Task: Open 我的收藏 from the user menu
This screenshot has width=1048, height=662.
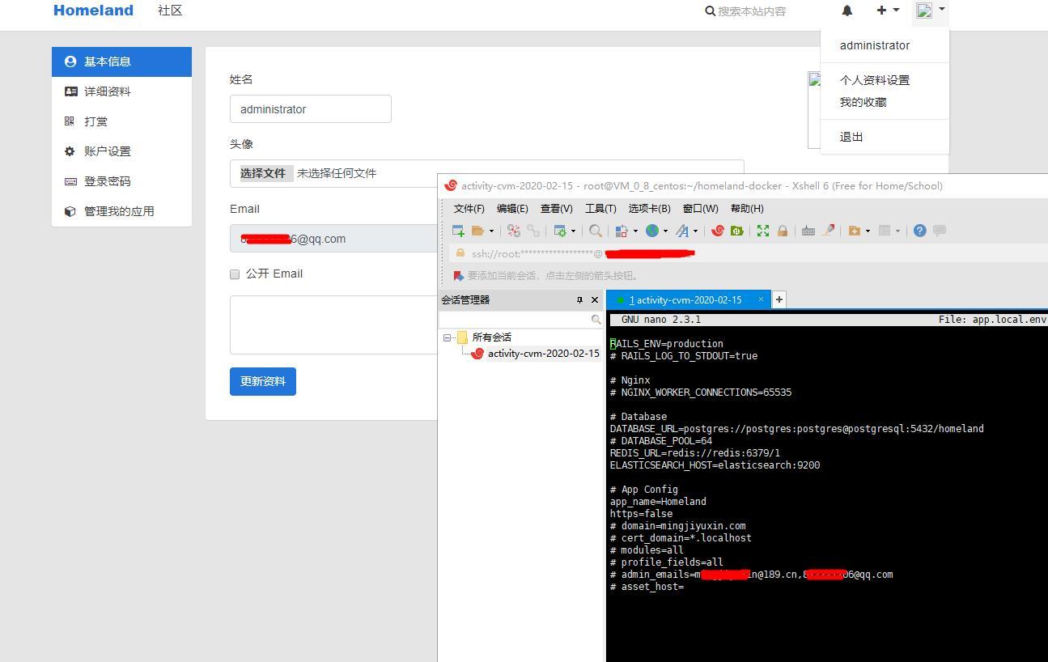Action: click(x=863, y=102)
